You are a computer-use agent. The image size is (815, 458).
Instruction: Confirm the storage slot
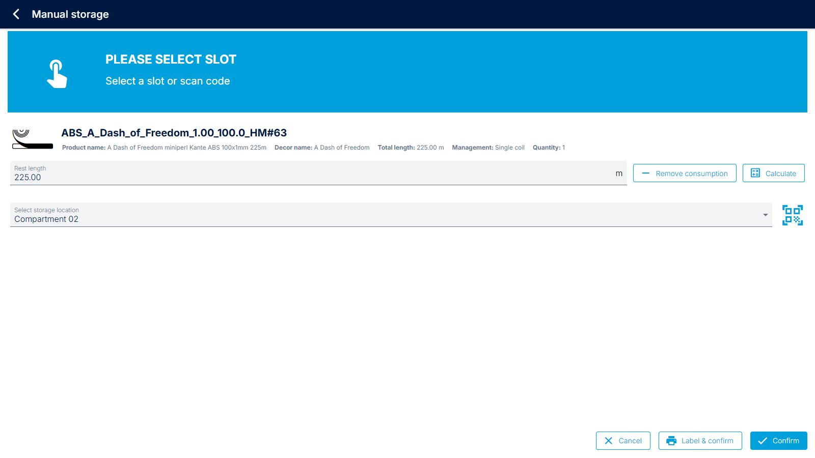click(779, 441)
